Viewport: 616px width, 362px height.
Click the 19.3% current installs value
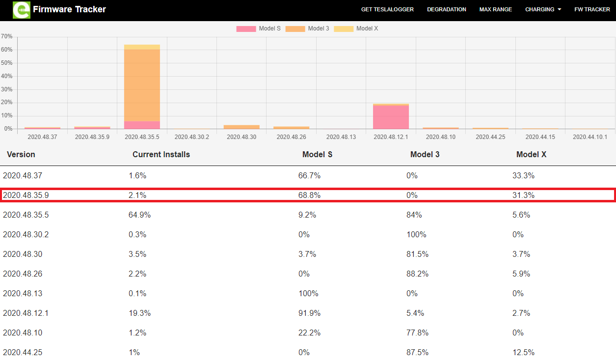[139, 313]
